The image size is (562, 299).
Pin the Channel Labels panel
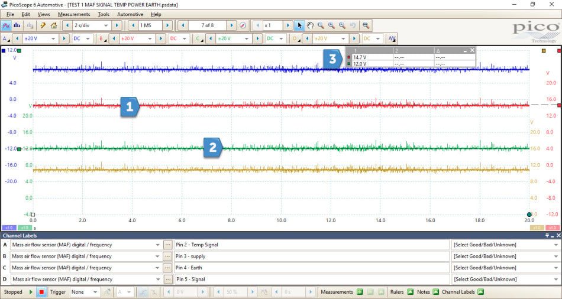[x=547, y=235]
